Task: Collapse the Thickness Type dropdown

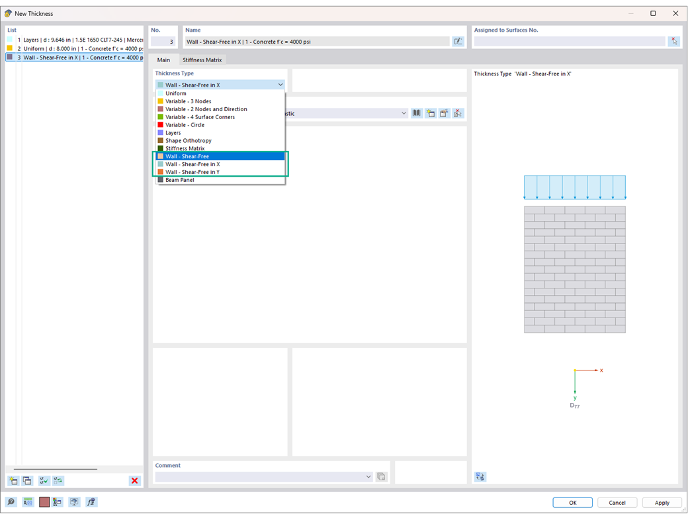Action: pos(280,85)
